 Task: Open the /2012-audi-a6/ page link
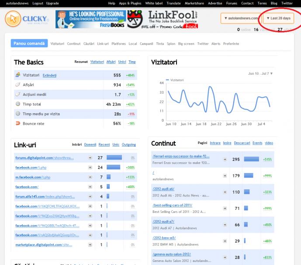tap(163, 189)
